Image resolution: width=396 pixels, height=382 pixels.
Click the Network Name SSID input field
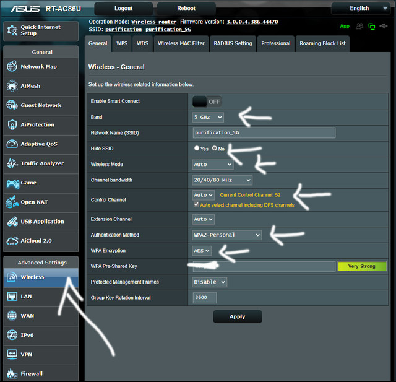tap(264, 132)
